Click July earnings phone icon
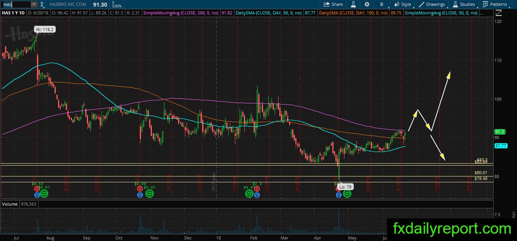 (x=37, y=189)
